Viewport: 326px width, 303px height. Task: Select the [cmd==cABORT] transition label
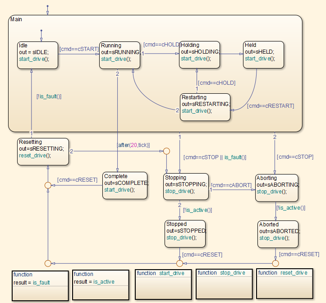[230, 185]
